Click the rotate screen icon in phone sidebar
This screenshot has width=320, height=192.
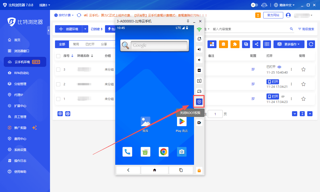pos(199,39)
